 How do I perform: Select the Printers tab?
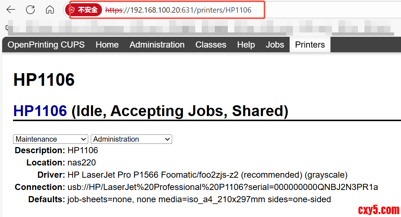(310, 45)
